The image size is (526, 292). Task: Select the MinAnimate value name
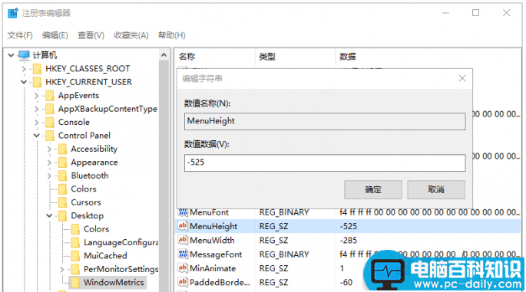[213, 268]
